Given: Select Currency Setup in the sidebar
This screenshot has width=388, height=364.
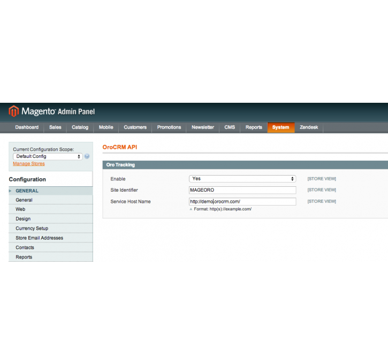Looking at the screenshot, I should (51, 229).
